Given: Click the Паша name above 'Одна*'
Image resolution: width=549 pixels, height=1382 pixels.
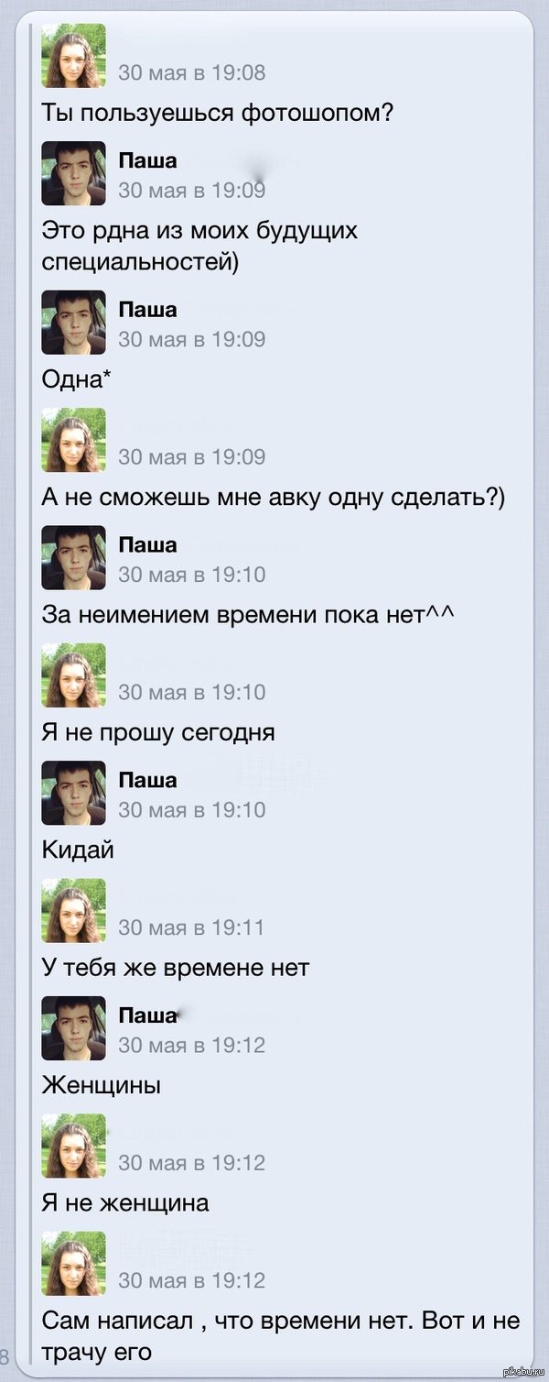Looking at the screenshot, I should point(147,310).
